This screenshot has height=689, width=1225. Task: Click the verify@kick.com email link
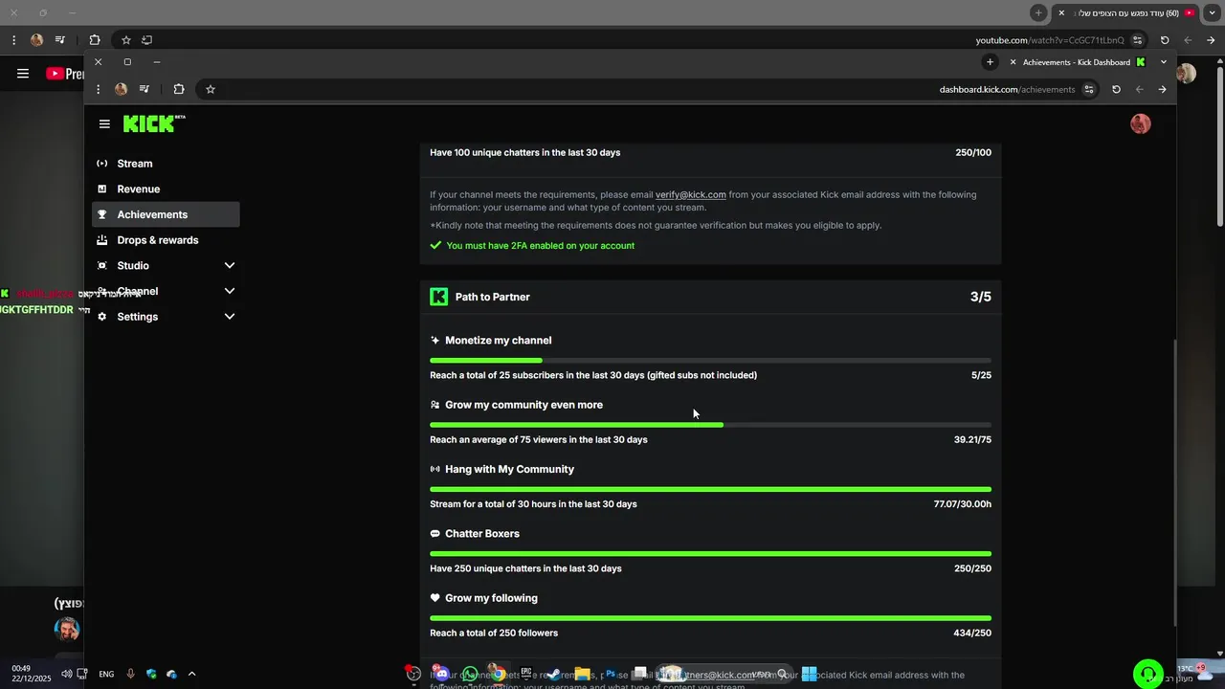(690, 195)
